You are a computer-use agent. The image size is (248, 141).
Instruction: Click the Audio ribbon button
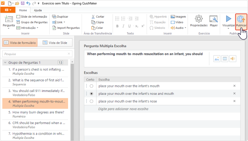tap(177, 28)
